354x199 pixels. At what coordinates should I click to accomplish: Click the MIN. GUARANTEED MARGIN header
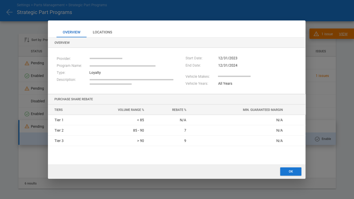[263, 110]
